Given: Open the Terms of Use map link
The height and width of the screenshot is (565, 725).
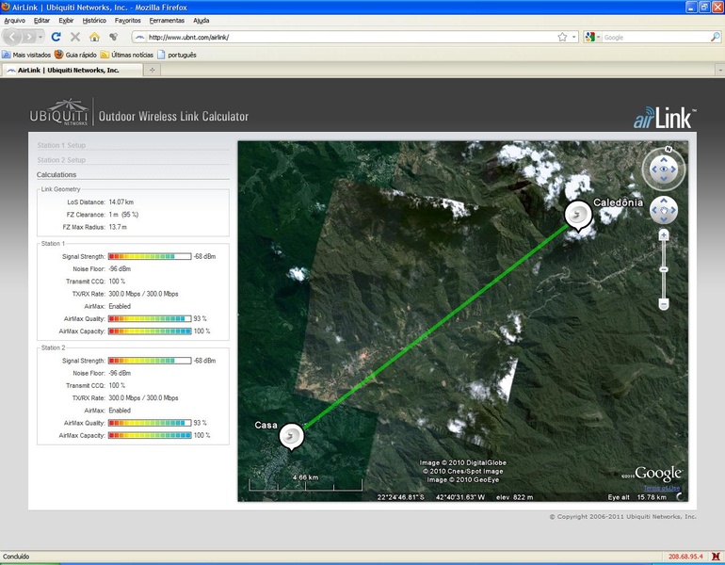Looking at the screenshot, I should [x=662, y=488].
